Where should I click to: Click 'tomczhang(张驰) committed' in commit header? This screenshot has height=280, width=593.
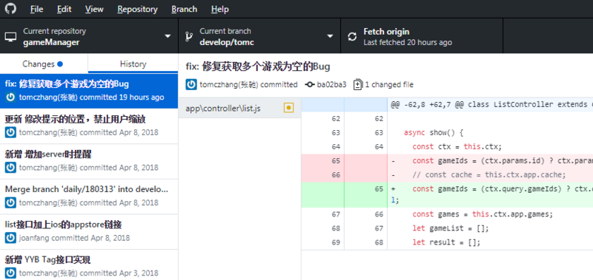pyautogui.click(x=248, y=84)
